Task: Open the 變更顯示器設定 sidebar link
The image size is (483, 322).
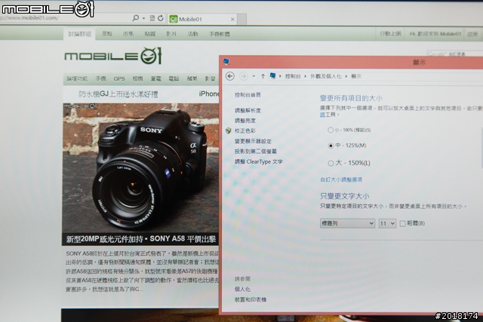Action: pos(253,141)
